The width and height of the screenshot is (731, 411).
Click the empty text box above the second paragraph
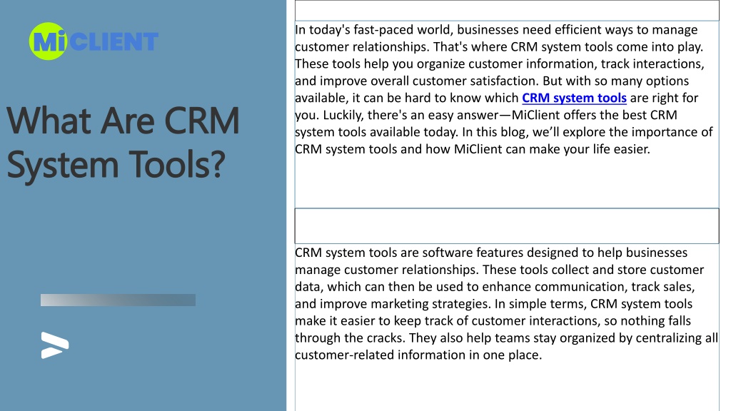(507, 226)
